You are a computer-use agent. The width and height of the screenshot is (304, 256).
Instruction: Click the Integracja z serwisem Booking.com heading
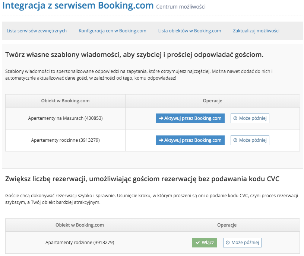[78, 6]
